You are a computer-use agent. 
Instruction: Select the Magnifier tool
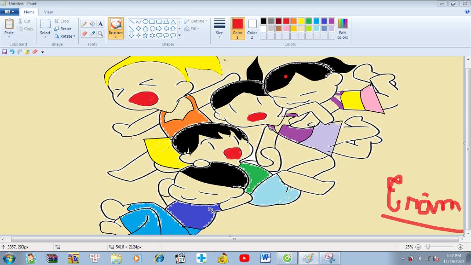[100, 34]
